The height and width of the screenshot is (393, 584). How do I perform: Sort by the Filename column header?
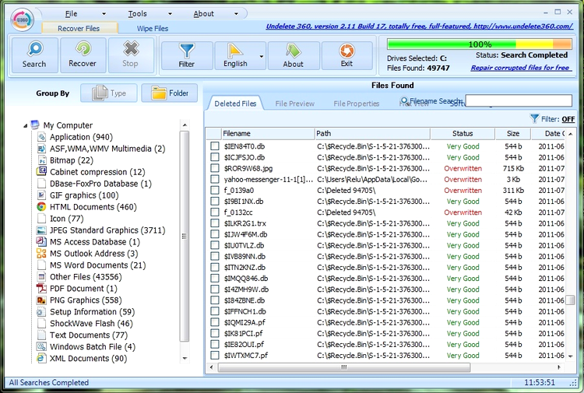pos(267,134)
